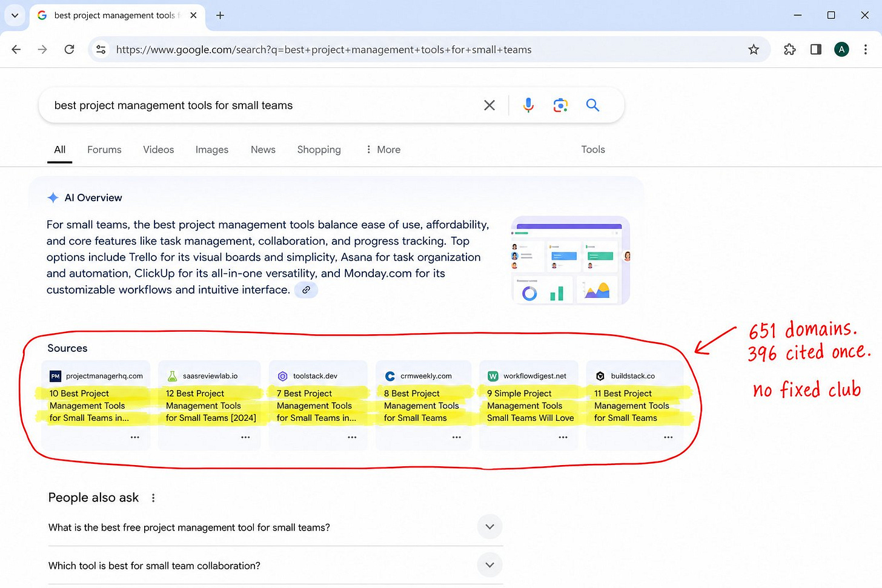Click the buildstack.co cube favicon

600,376
